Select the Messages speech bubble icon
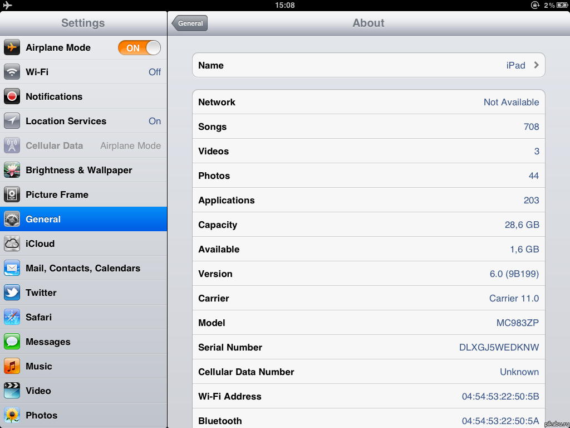The height and width of the screenshot is (428, 570). click(12, 342)
